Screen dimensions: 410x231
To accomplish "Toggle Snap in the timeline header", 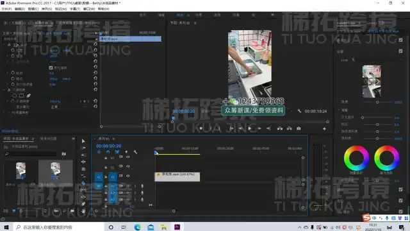I will (108, 152).
